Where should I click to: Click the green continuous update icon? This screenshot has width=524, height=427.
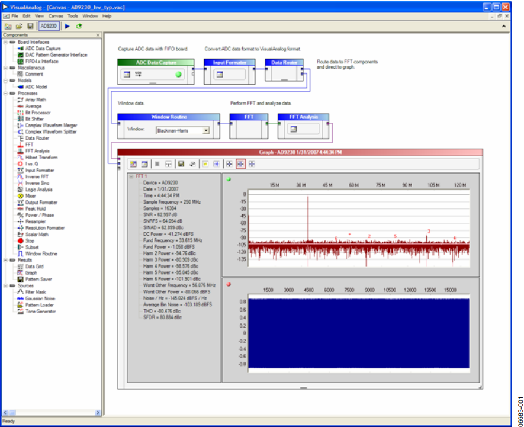(x=79, y=26)
